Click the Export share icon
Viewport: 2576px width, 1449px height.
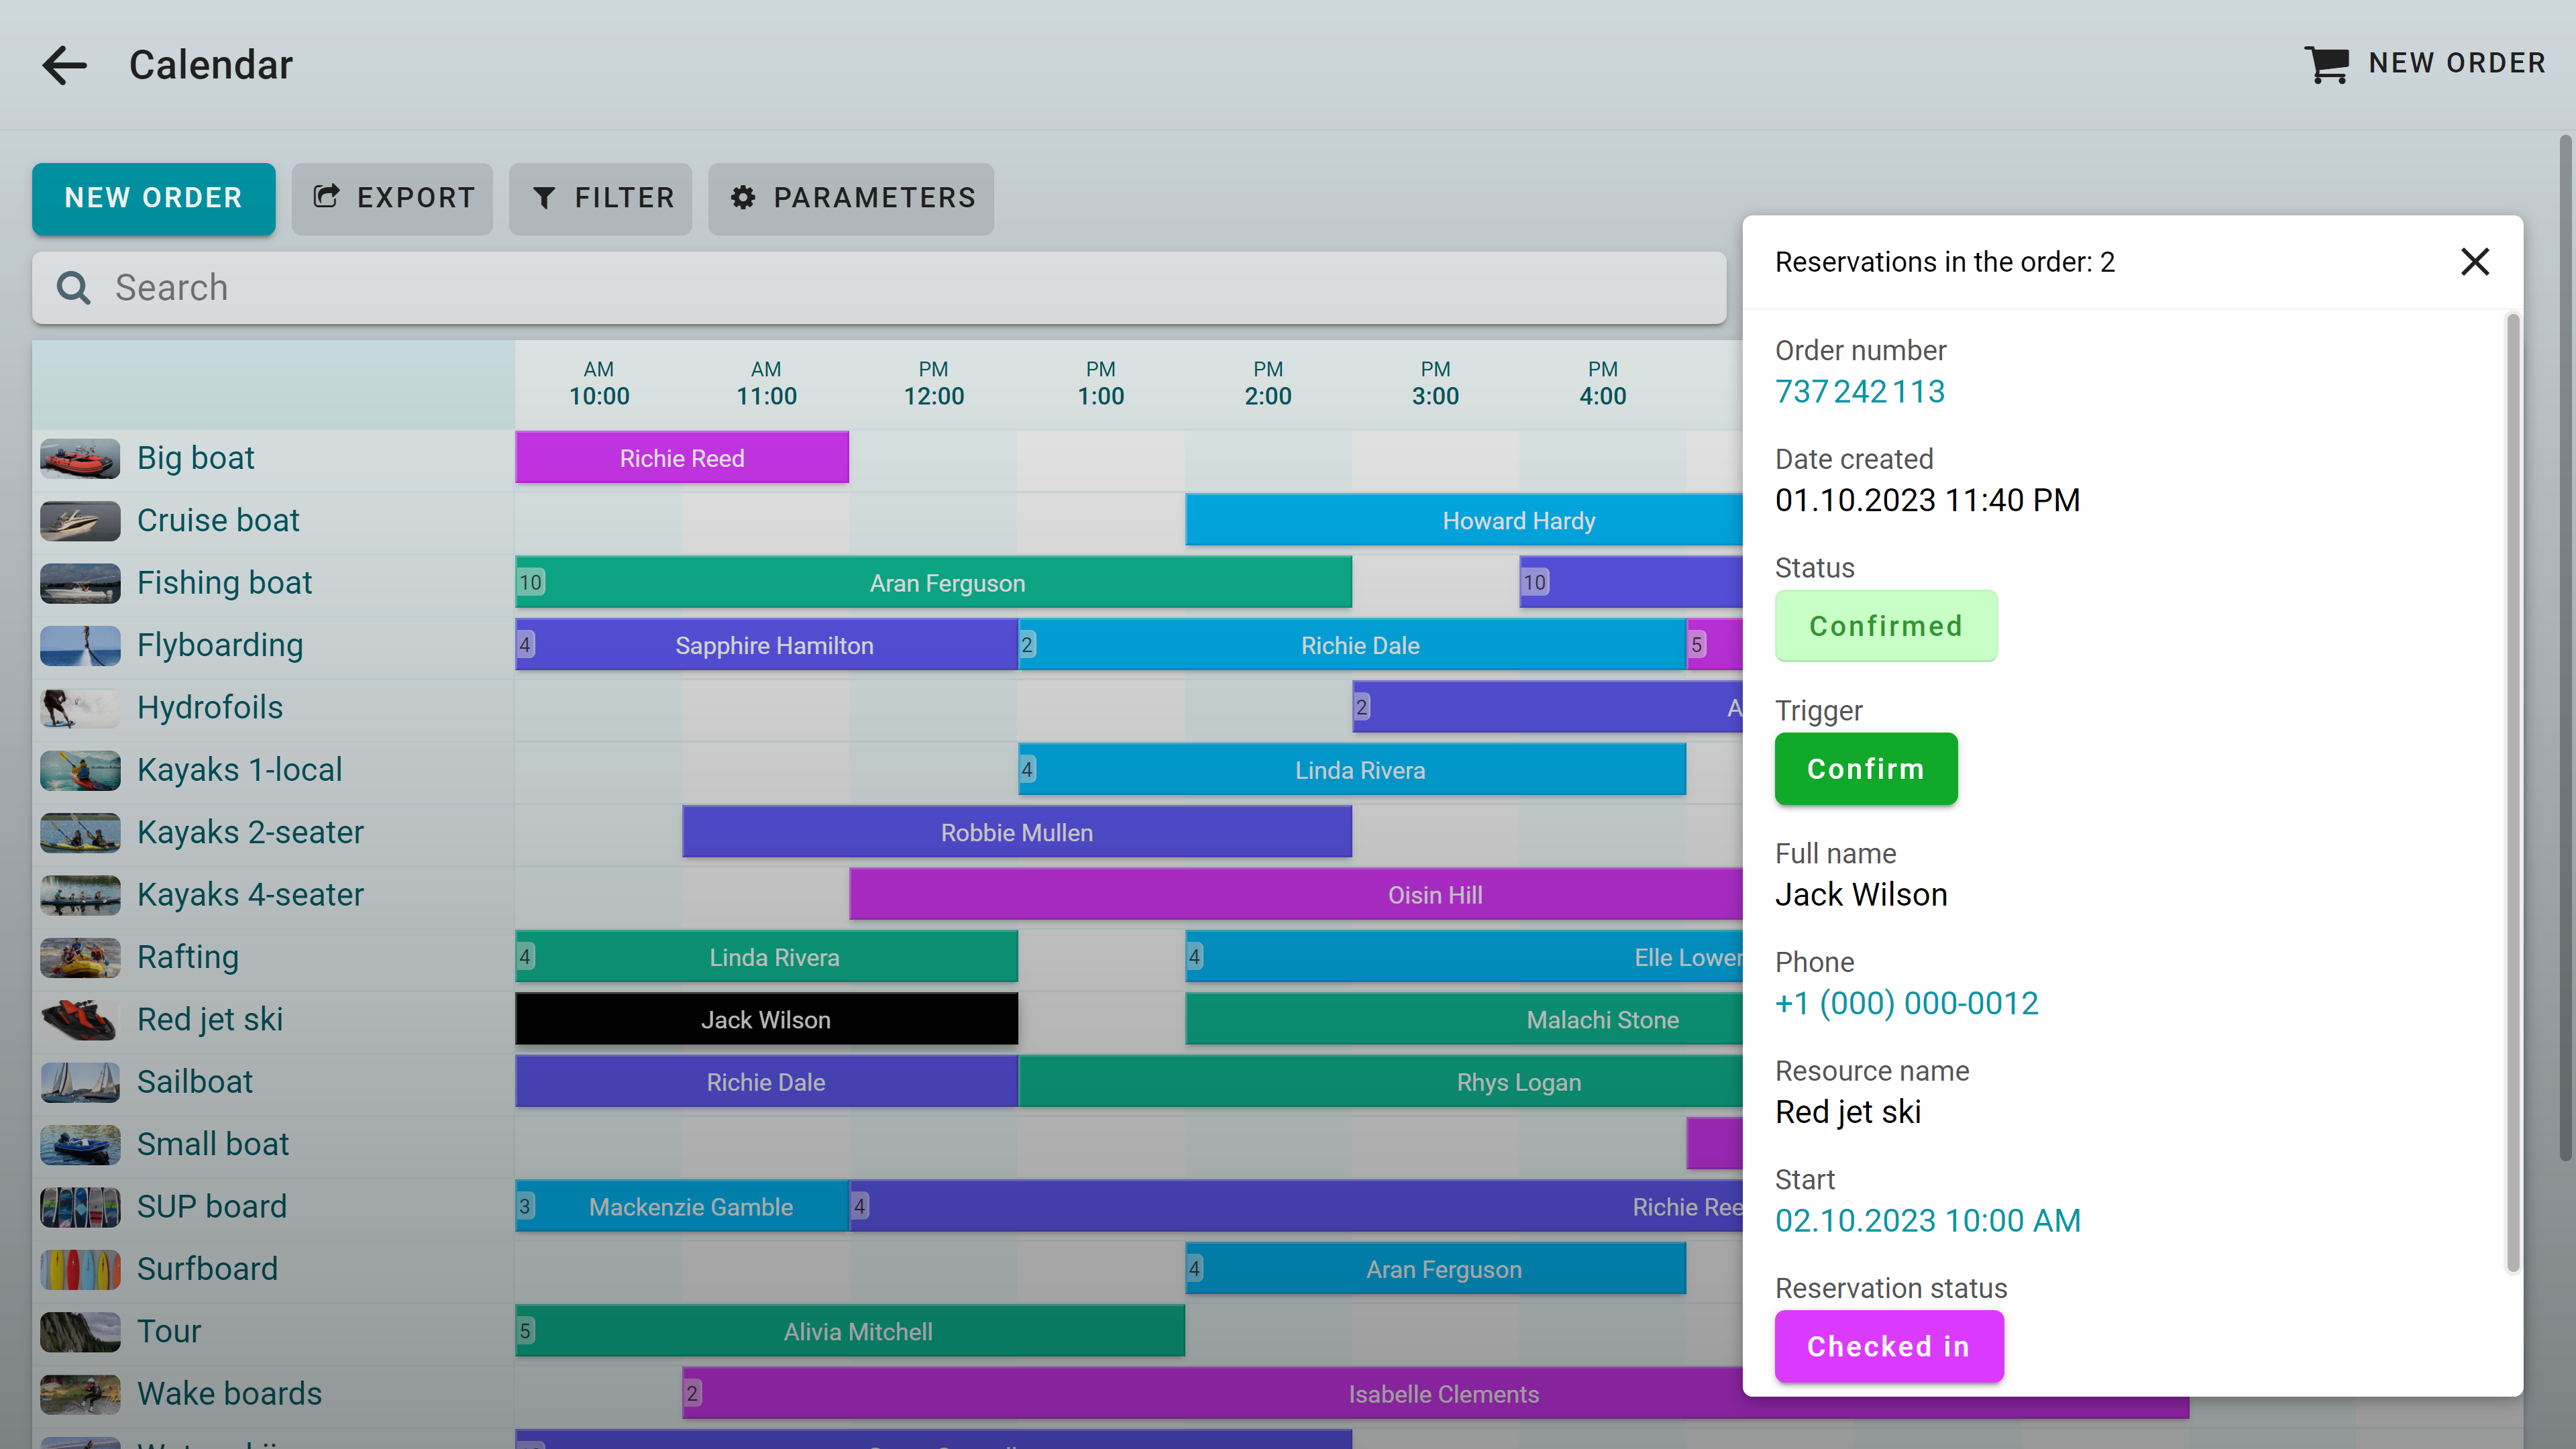tap(326, 197)
